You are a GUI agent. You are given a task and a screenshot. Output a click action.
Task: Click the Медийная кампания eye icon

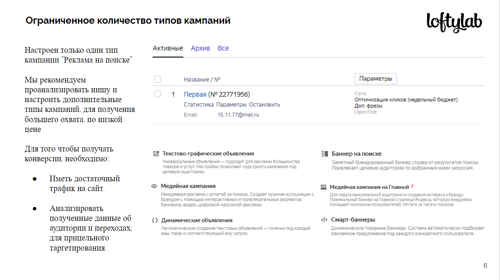tap(154, 186)
